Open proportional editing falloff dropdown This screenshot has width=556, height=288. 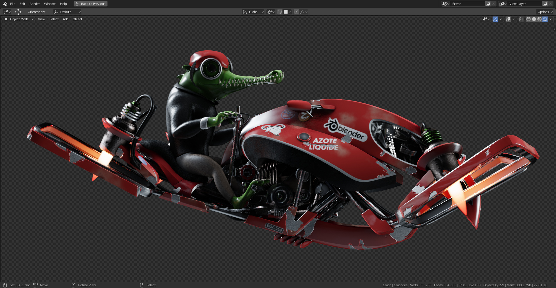pos(304,12)
